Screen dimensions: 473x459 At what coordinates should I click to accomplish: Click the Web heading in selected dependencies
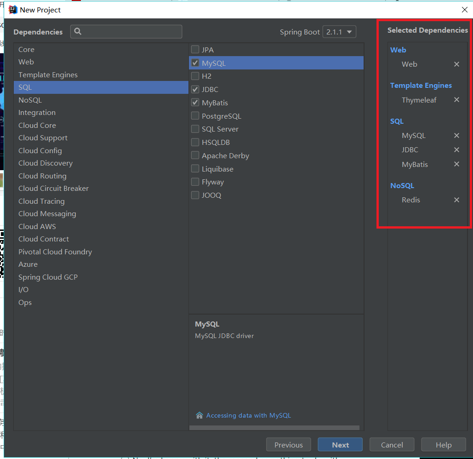point(398,50)
